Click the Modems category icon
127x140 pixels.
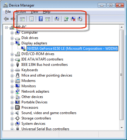pyautogui.click(x=18, y=81)
